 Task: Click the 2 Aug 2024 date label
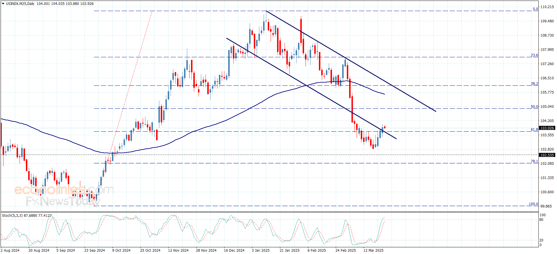[10, 251]
